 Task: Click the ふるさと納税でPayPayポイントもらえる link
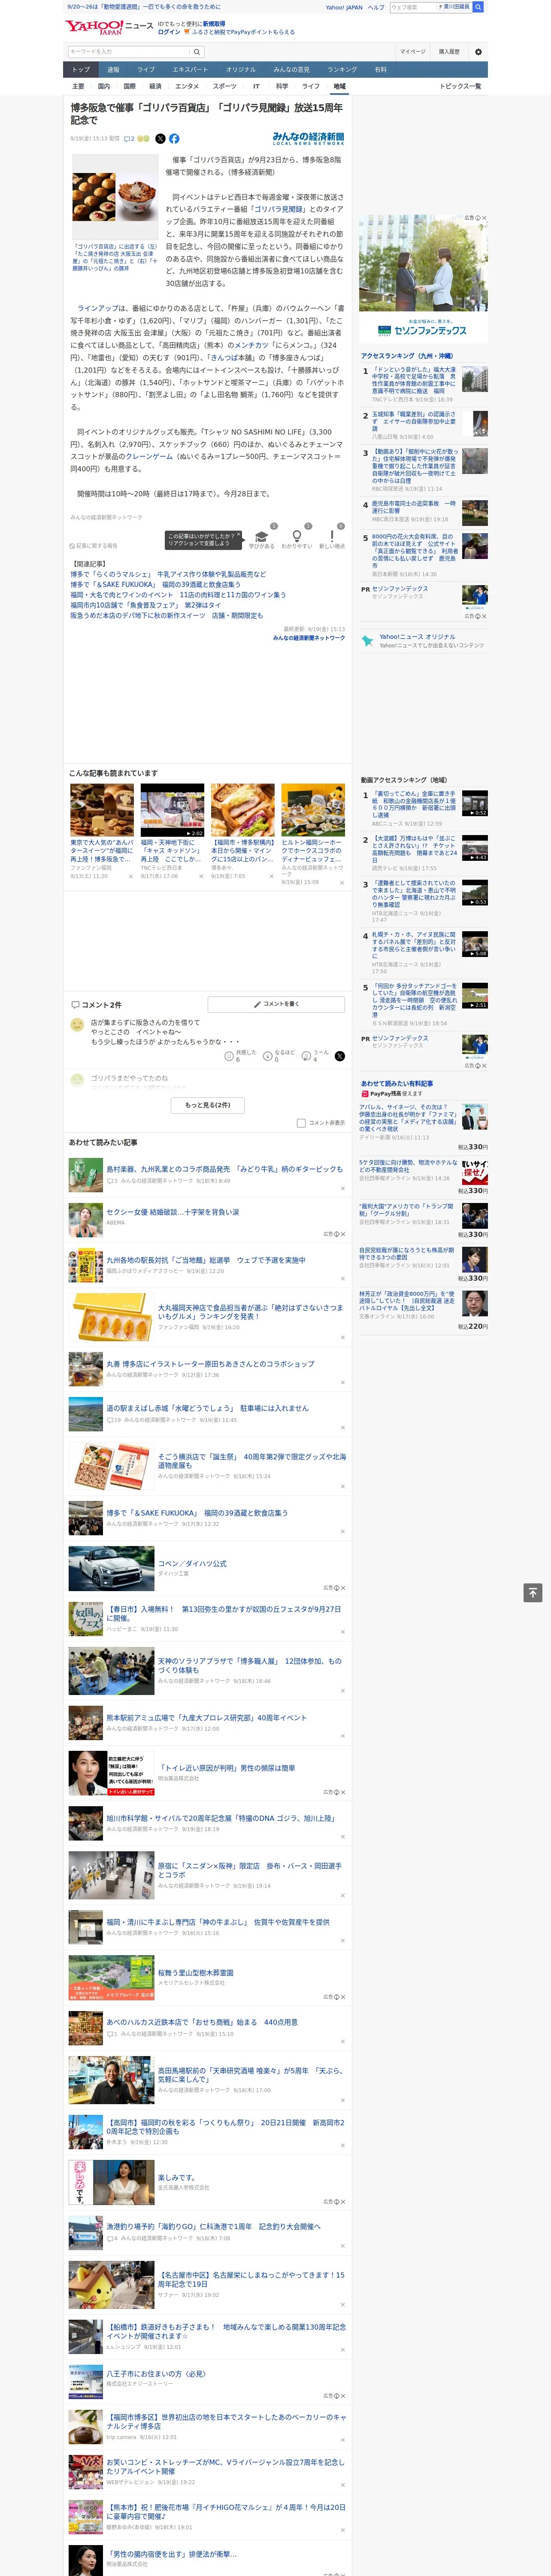pyautogui.click(x=243, y=32)
